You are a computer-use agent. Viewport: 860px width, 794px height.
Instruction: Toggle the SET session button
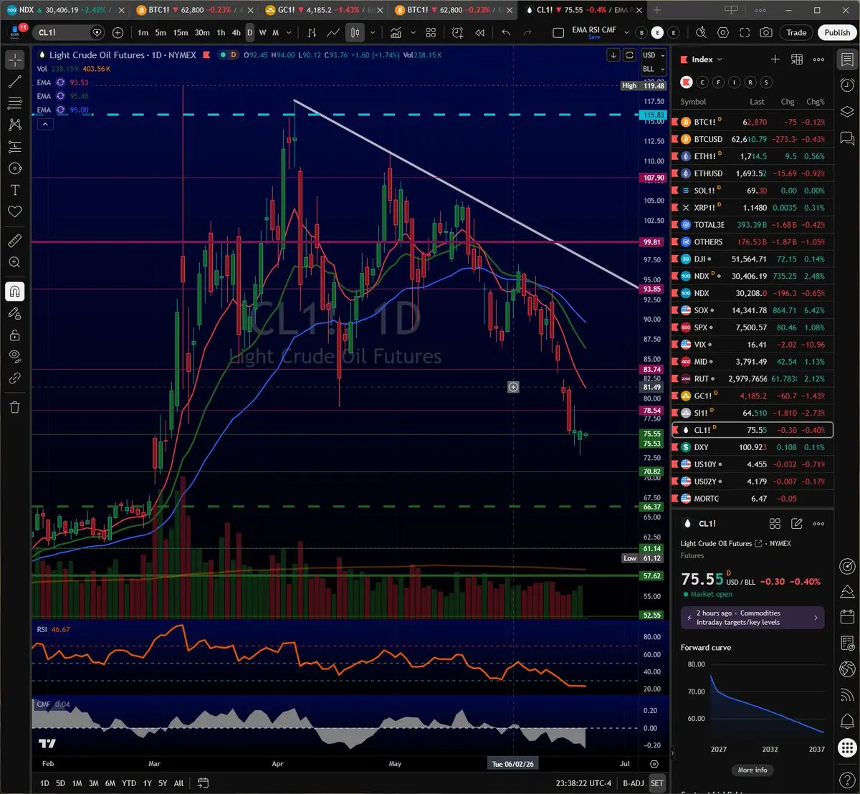coord(657,783)
